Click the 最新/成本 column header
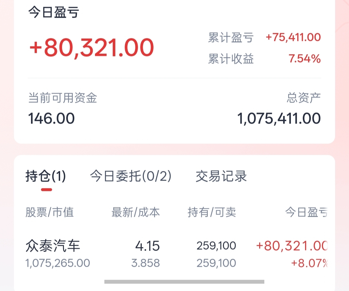The height and width of the screenshot is (291, 349). tap(135, 212)
